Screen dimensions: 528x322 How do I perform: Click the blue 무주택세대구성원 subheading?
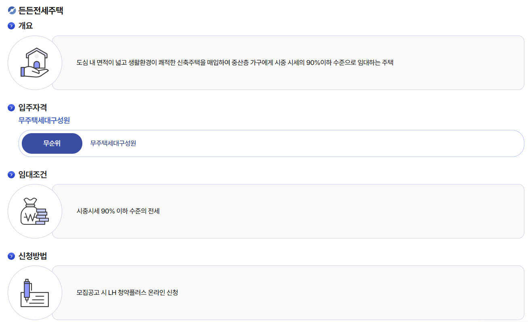(44, 120)
